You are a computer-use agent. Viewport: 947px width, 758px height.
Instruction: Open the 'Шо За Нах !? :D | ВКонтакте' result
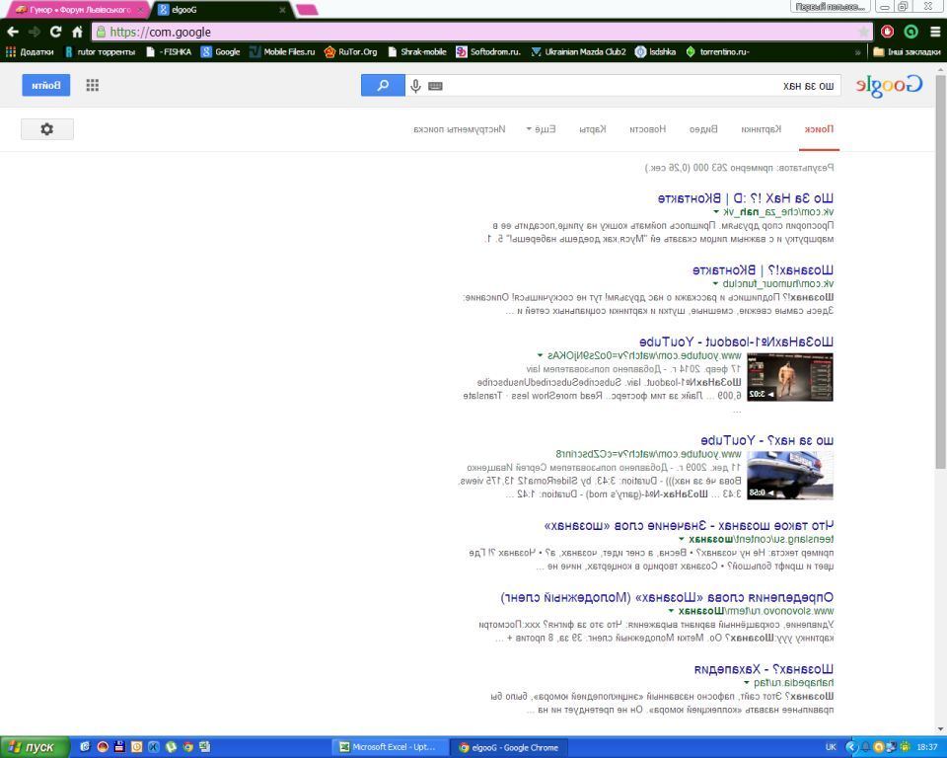pyautogui.click(x=746, y=198)
